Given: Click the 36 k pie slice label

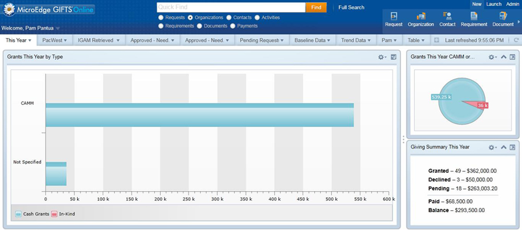Looking at the screenshot, I should pyautogui.click(x=482, y=105).
